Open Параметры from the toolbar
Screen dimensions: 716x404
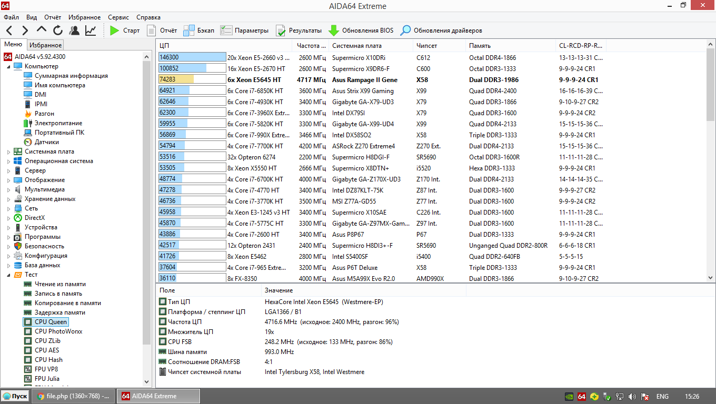click(244, 31)
